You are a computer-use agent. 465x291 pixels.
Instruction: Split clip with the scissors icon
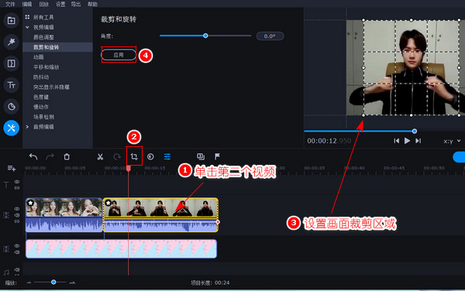click(x=100, y=156)
